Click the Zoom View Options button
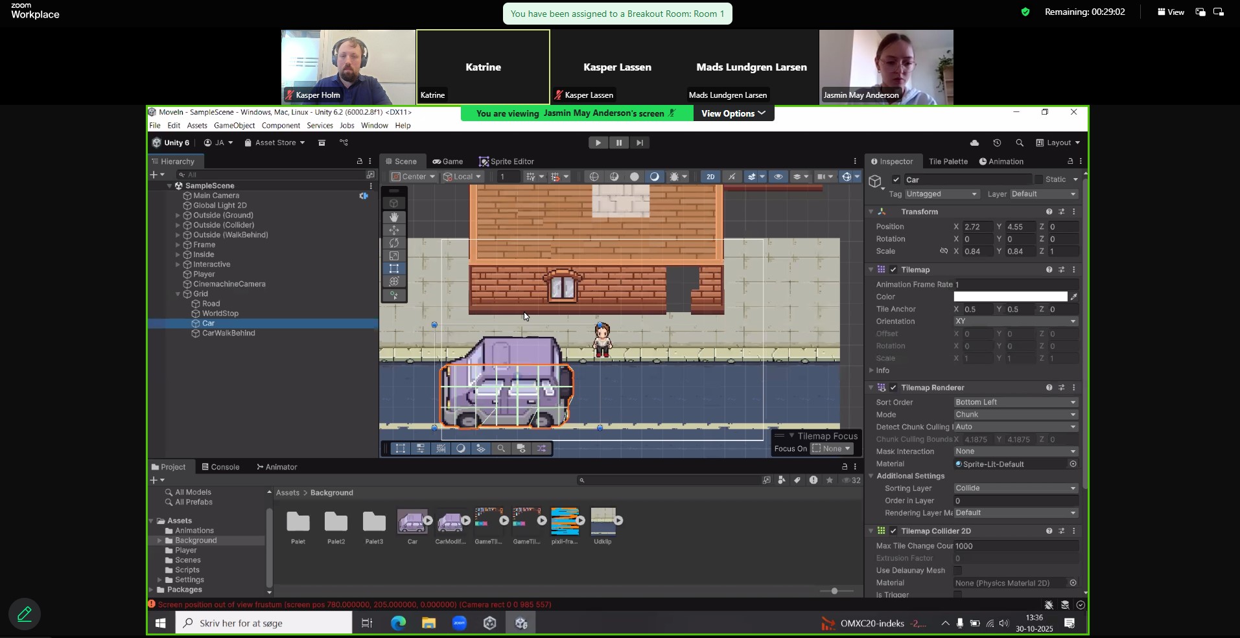The image size is (1240, 638). (x=733, y=113)
